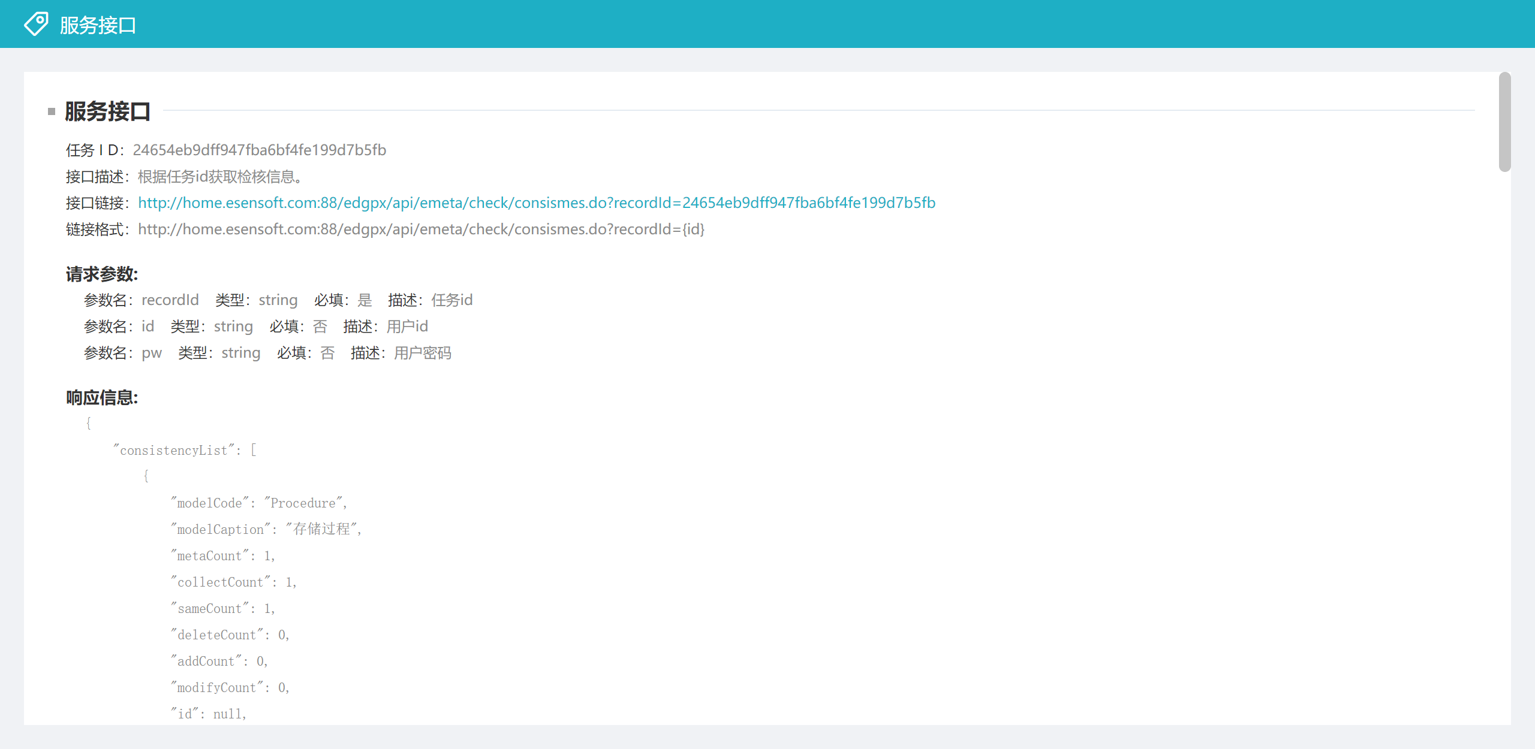Click parameter name recordId
1535x749 pixels.
(x=170, y=300)
